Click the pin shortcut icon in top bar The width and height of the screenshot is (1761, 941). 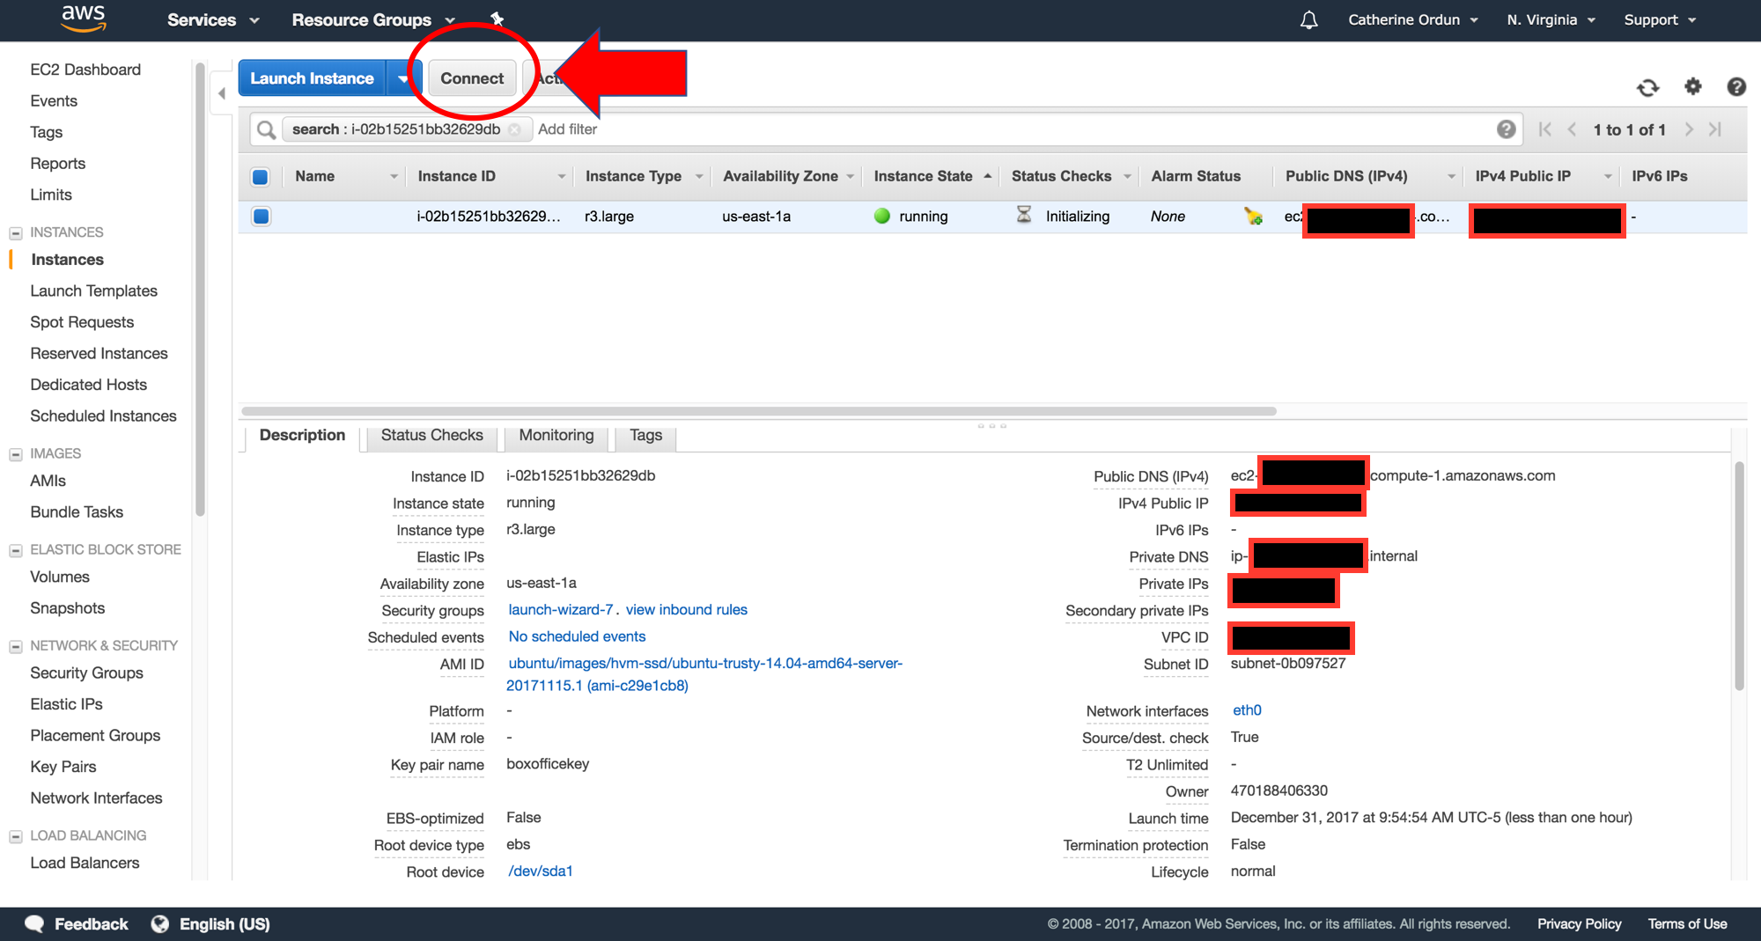click(x=497, y=19)
